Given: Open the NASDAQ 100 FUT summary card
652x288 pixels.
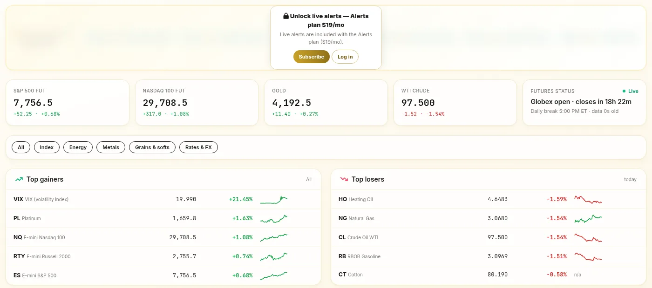Looking at the screenshot, I should point(197,103).
